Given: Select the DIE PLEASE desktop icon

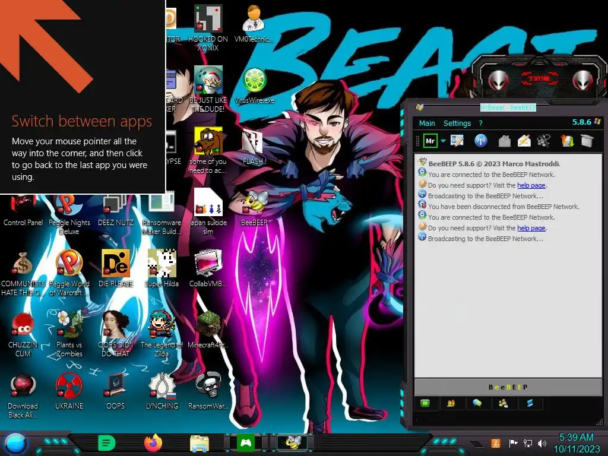Looking at the screenshot, I should pos(116,268).
